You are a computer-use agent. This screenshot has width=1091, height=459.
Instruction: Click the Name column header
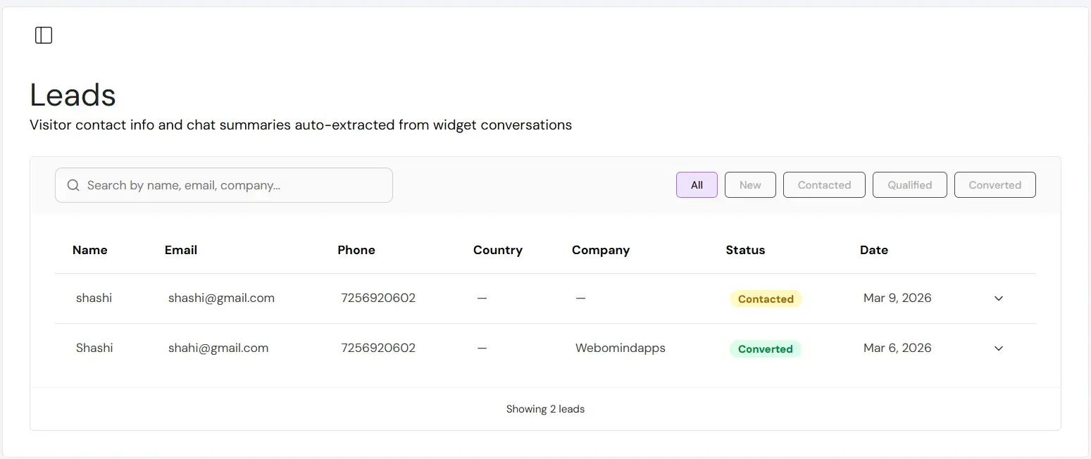tap(90, 250)
